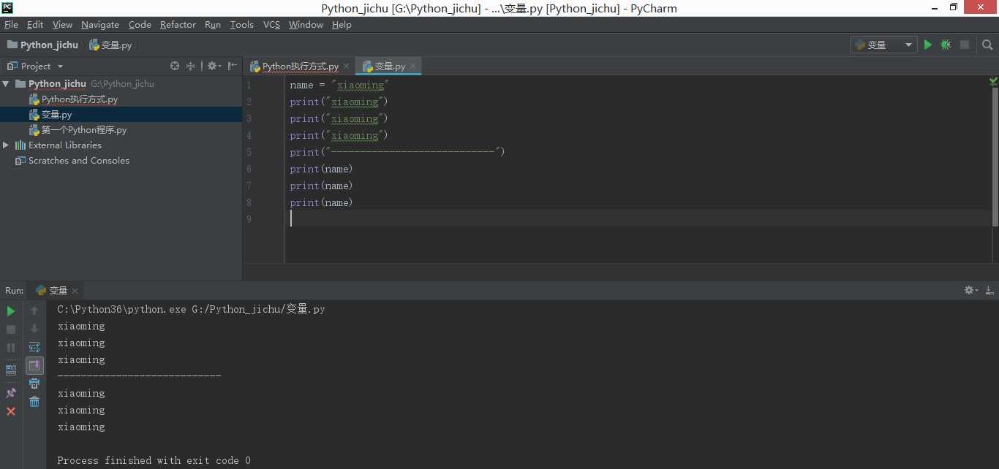Screen dimensions: 999x469
Task: Click PyCharm logo in title bar
Action: 7,7
